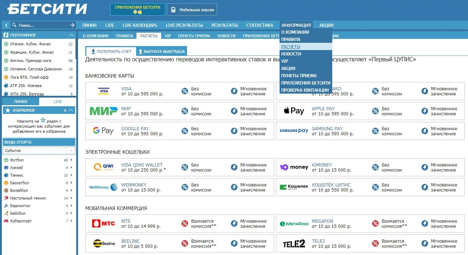Screen dimensions: 468x255
Task: Click the VISA card logo
Action: (103, 91)
